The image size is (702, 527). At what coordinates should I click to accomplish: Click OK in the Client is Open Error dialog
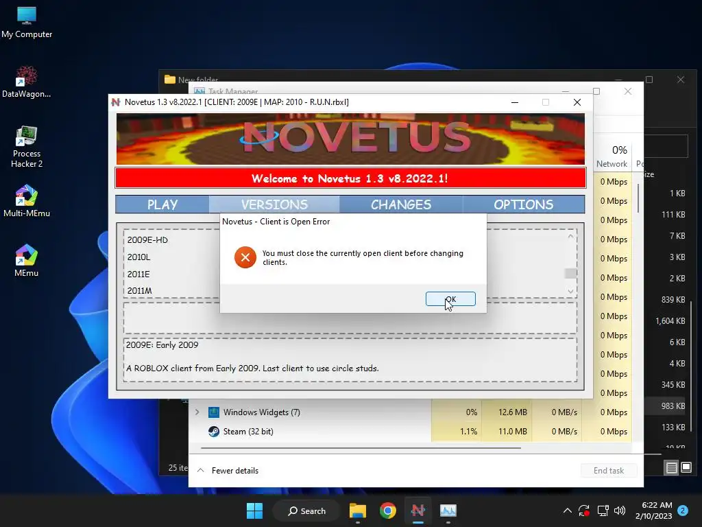click(450, 299)
